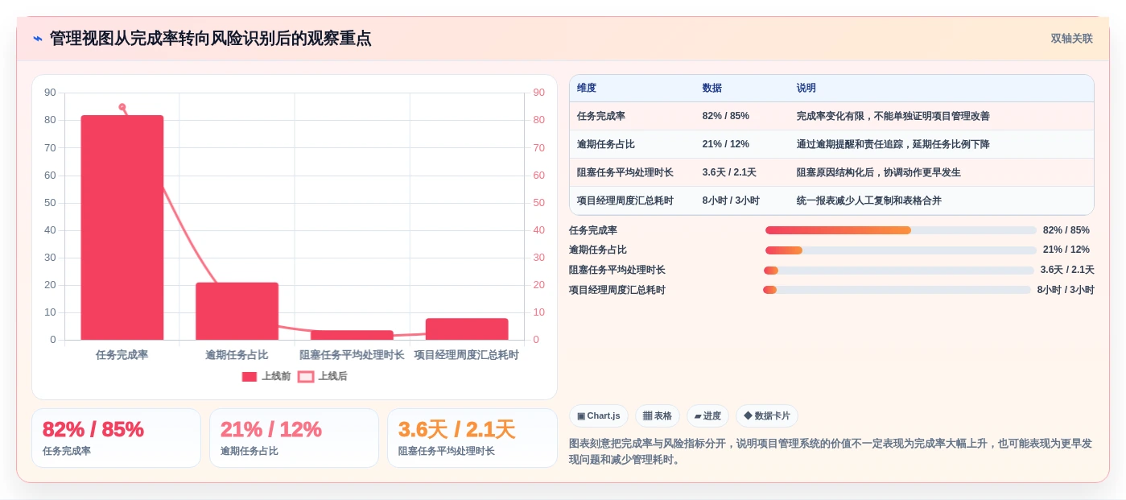Click the panel title 管理视图从完成率转向风险识别

211,39
